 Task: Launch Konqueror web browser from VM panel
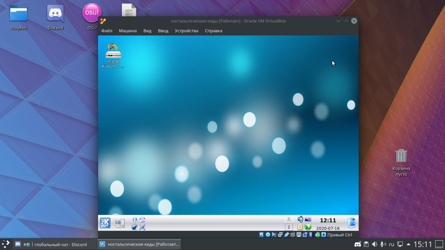tap(135, 220)
